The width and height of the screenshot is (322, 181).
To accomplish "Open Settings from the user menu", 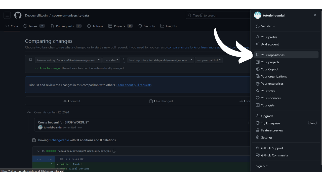I will point(267,138).
